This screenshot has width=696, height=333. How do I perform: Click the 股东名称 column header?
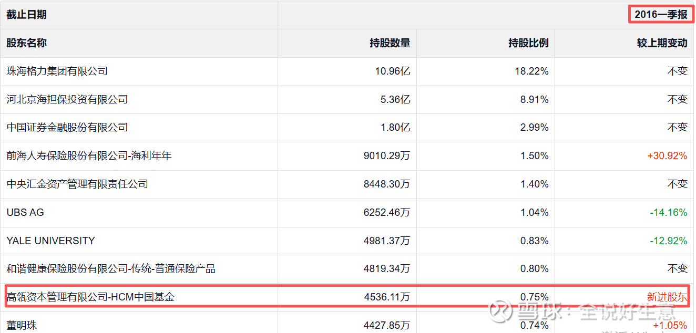(x=27, y=43)
